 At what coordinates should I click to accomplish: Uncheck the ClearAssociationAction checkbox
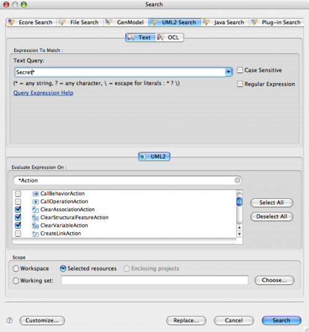click(18, 209)
